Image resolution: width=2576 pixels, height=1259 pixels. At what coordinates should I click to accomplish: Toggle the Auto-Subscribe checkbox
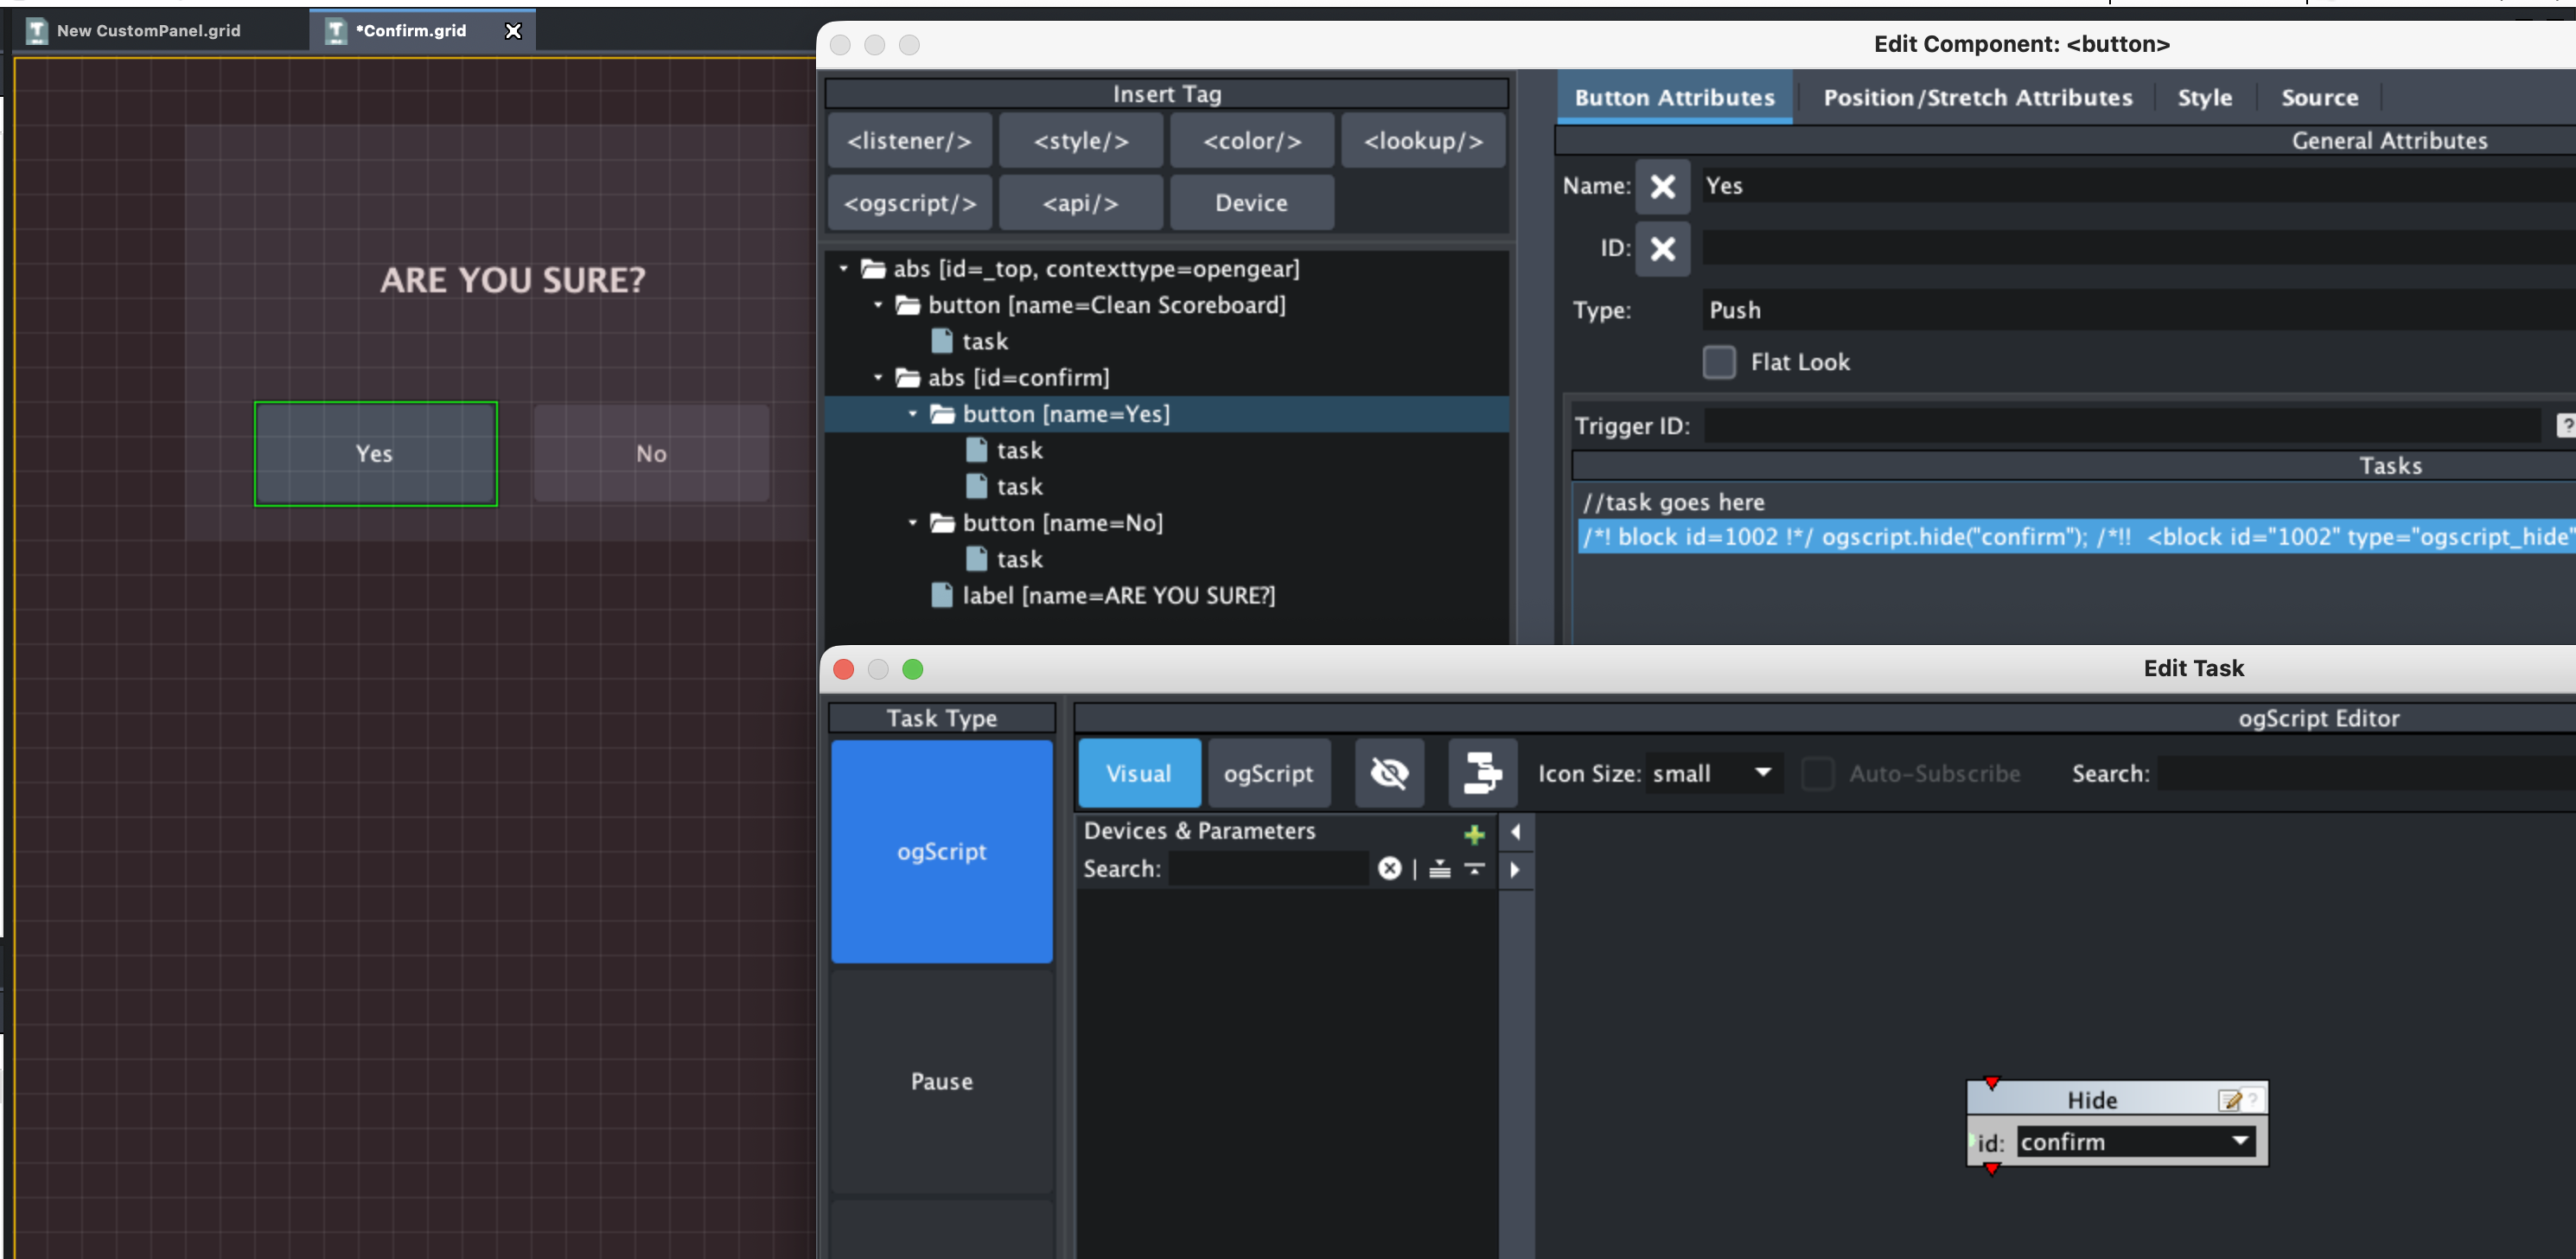click(x=1817, y=773)
